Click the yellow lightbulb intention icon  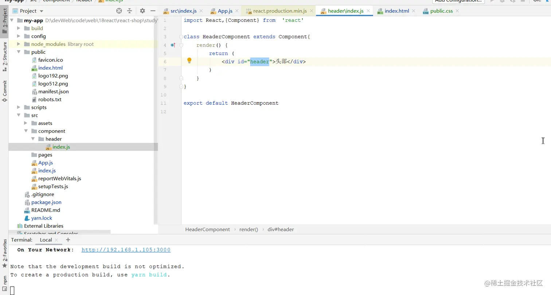[x=189, y=61]
